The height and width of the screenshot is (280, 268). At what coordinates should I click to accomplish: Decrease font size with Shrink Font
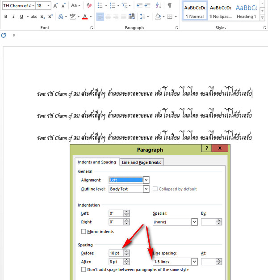point(63,6)
